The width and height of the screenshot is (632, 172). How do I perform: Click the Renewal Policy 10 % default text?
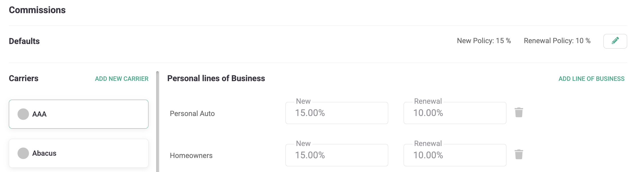(x=557, y=41)
